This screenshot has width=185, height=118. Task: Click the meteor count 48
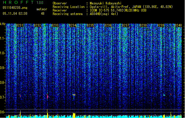43,14
